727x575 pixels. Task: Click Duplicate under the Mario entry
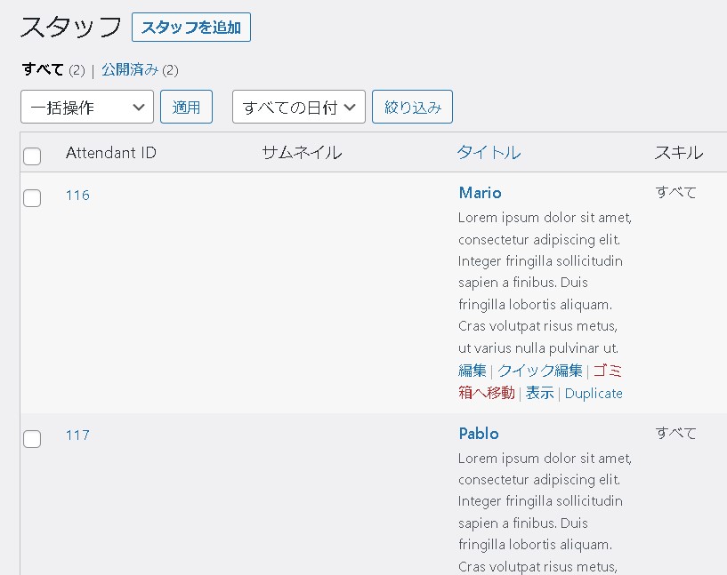pos(594,393)
